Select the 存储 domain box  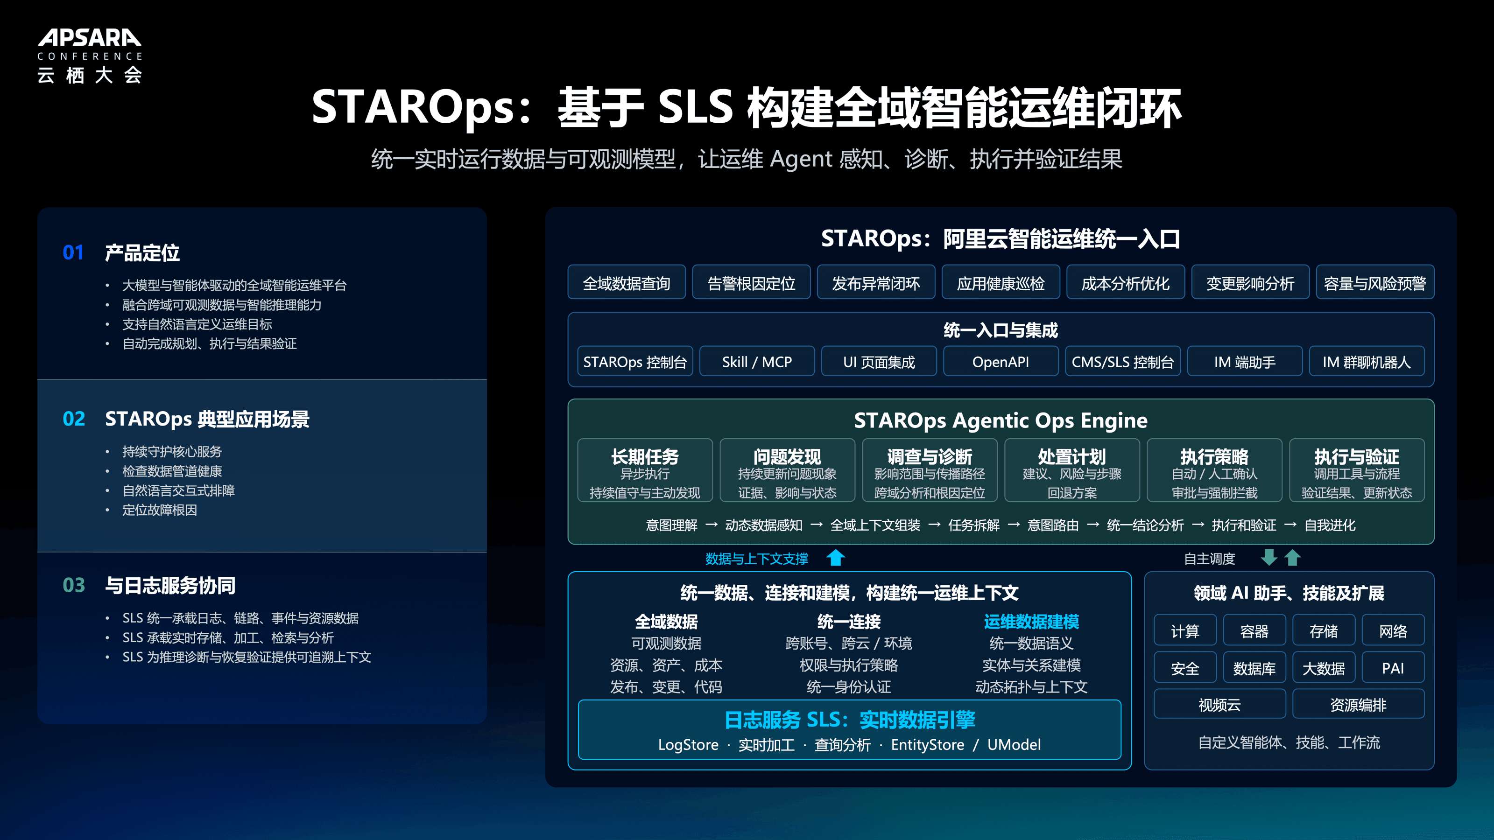pyautogui.click(x=1324, y=631)
